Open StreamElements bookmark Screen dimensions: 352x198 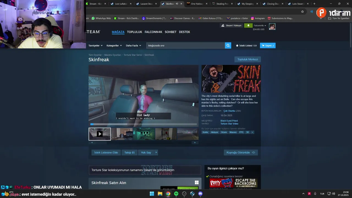(x=154, y=18)
